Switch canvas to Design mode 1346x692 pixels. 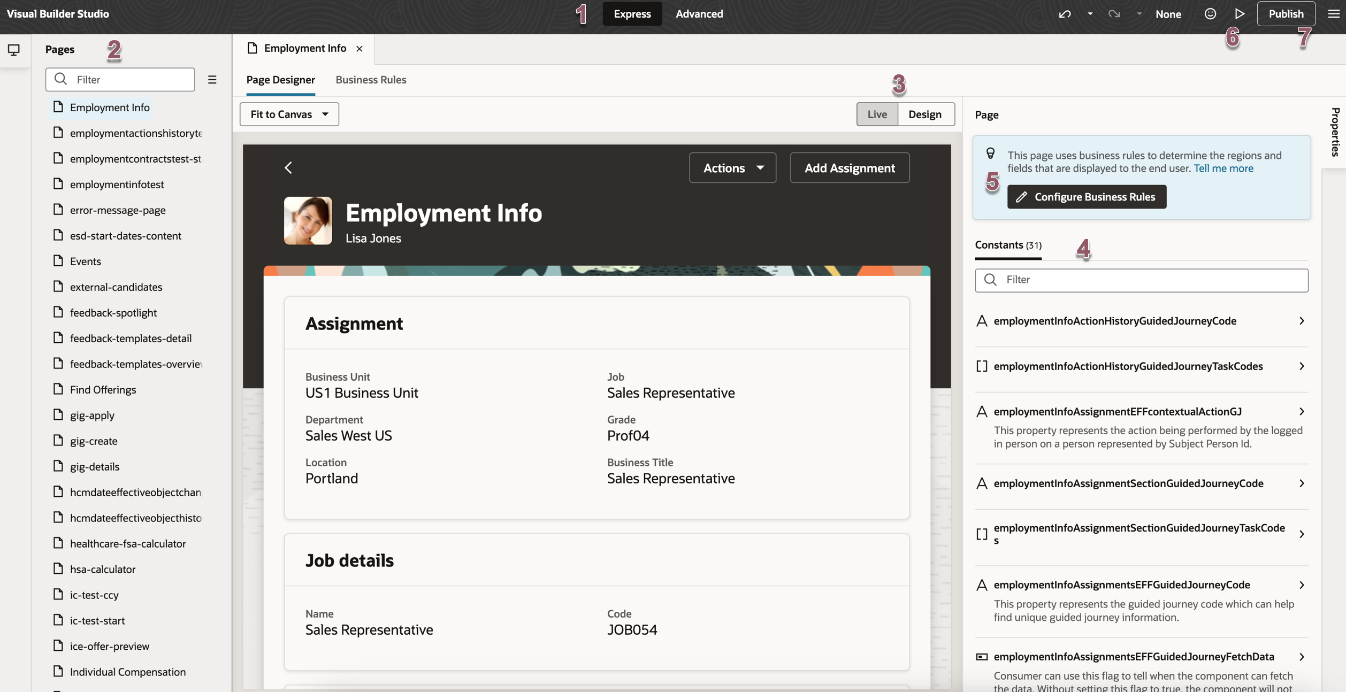[x=925, y=114]
